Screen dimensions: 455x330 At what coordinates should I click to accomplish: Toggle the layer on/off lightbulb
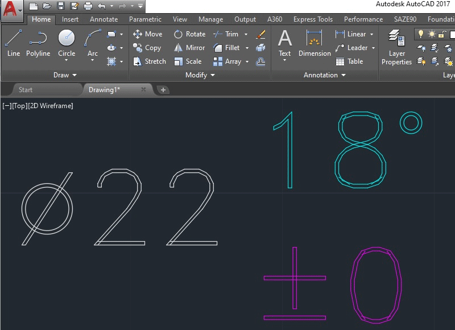(x=420, y=34)
